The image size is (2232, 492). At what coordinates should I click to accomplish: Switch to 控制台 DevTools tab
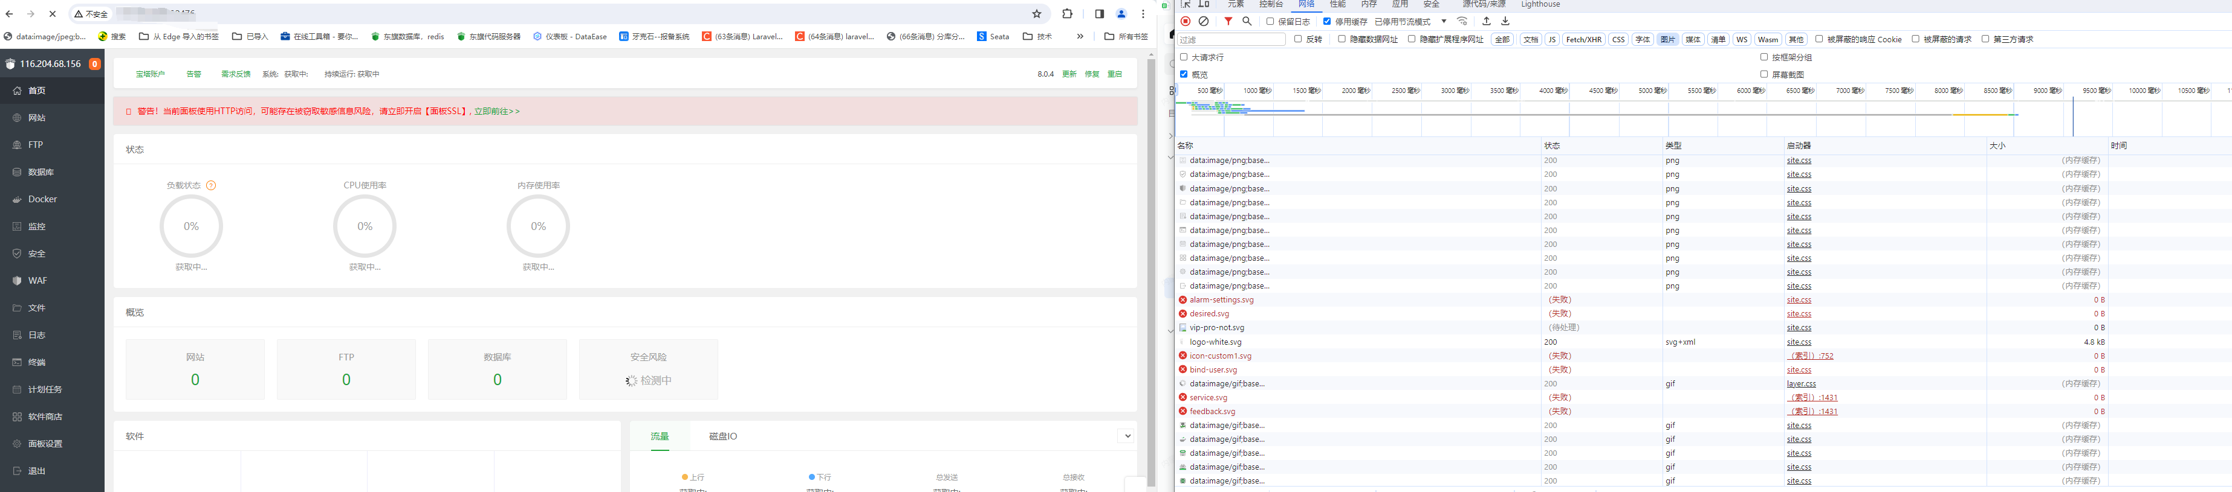pyautogui.click(x=1271, y=4)
